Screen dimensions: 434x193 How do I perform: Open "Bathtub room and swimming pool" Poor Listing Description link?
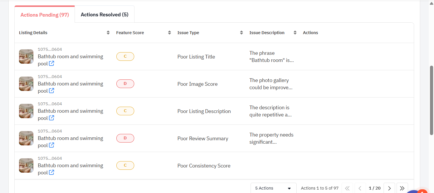(70, 111)
